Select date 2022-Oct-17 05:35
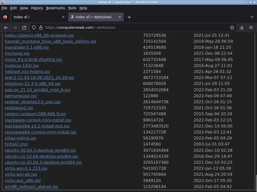 (x=213, y=181)
